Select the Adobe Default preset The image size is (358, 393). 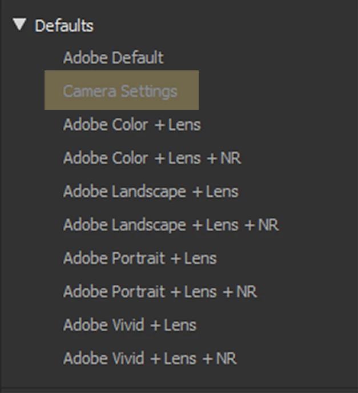pyautogui.click(x=113, y=58)
